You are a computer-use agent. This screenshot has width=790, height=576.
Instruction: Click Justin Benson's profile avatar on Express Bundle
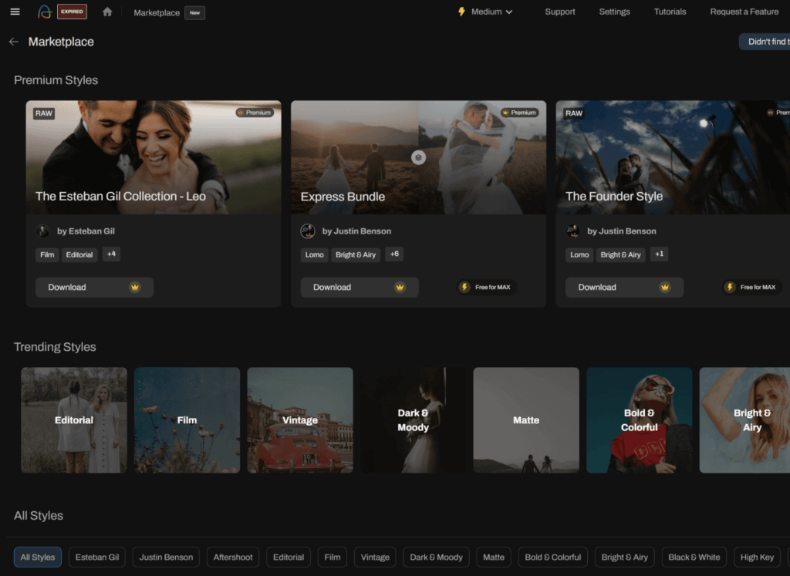pos(308,231)
